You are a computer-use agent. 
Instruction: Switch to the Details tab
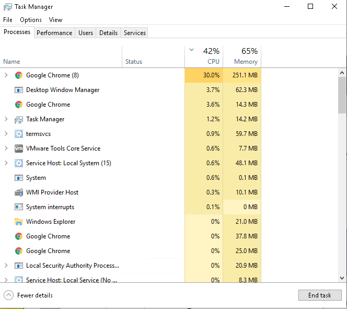pos(109,33)
